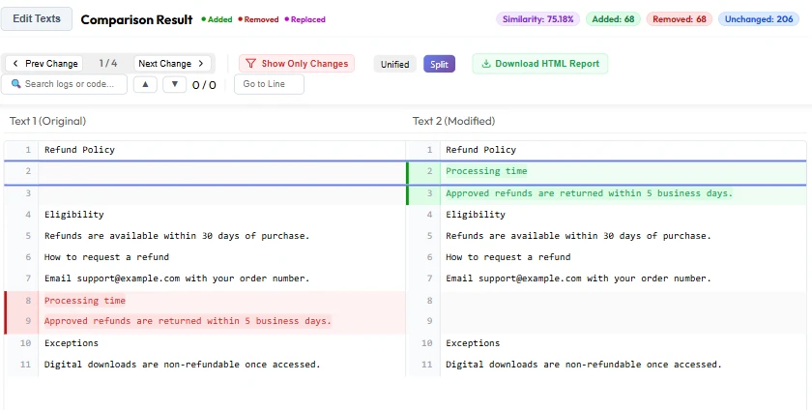This screenshot has height=410, width=812.
Task: Click the red Removed legend label
Action: point(258,19)
